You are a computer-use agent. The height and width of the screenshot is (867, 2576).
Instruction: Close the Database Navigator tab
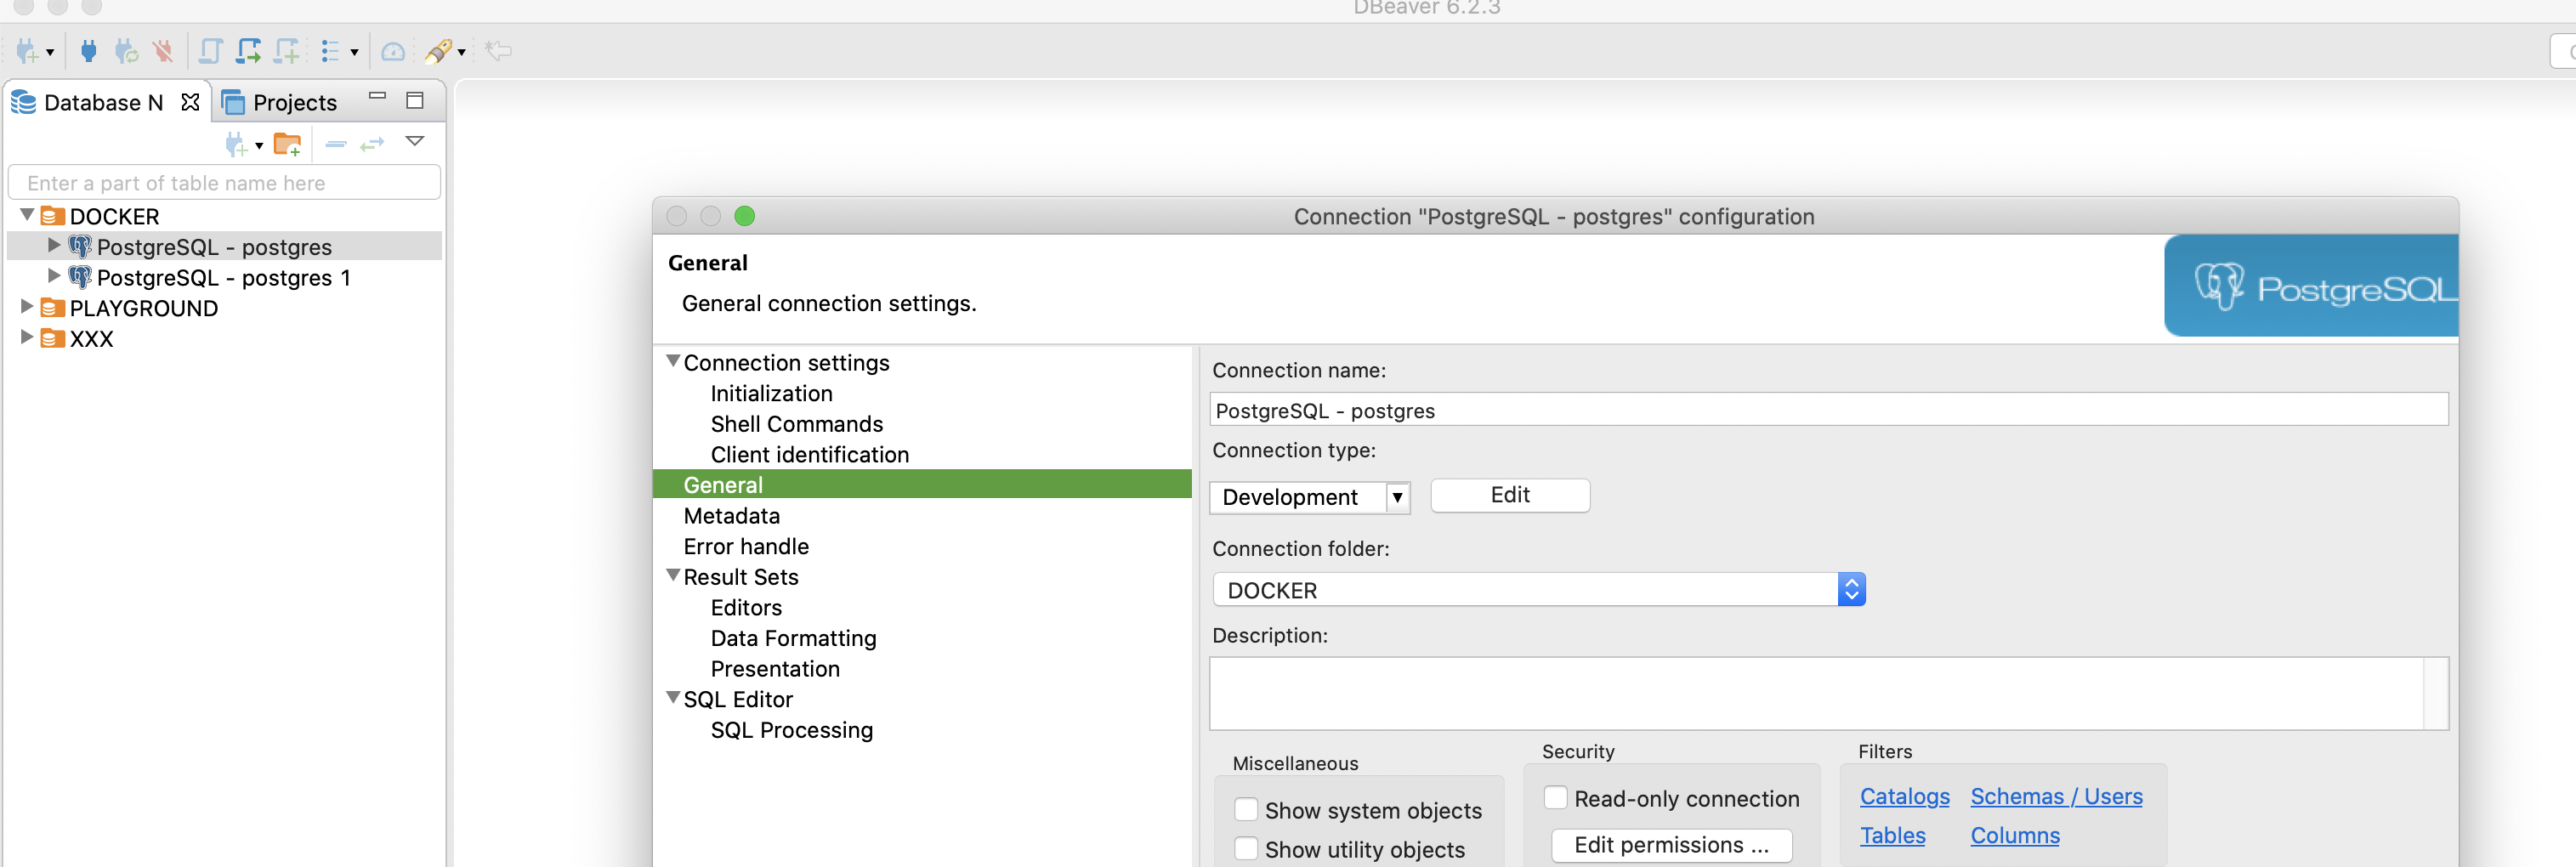[190, 102]
